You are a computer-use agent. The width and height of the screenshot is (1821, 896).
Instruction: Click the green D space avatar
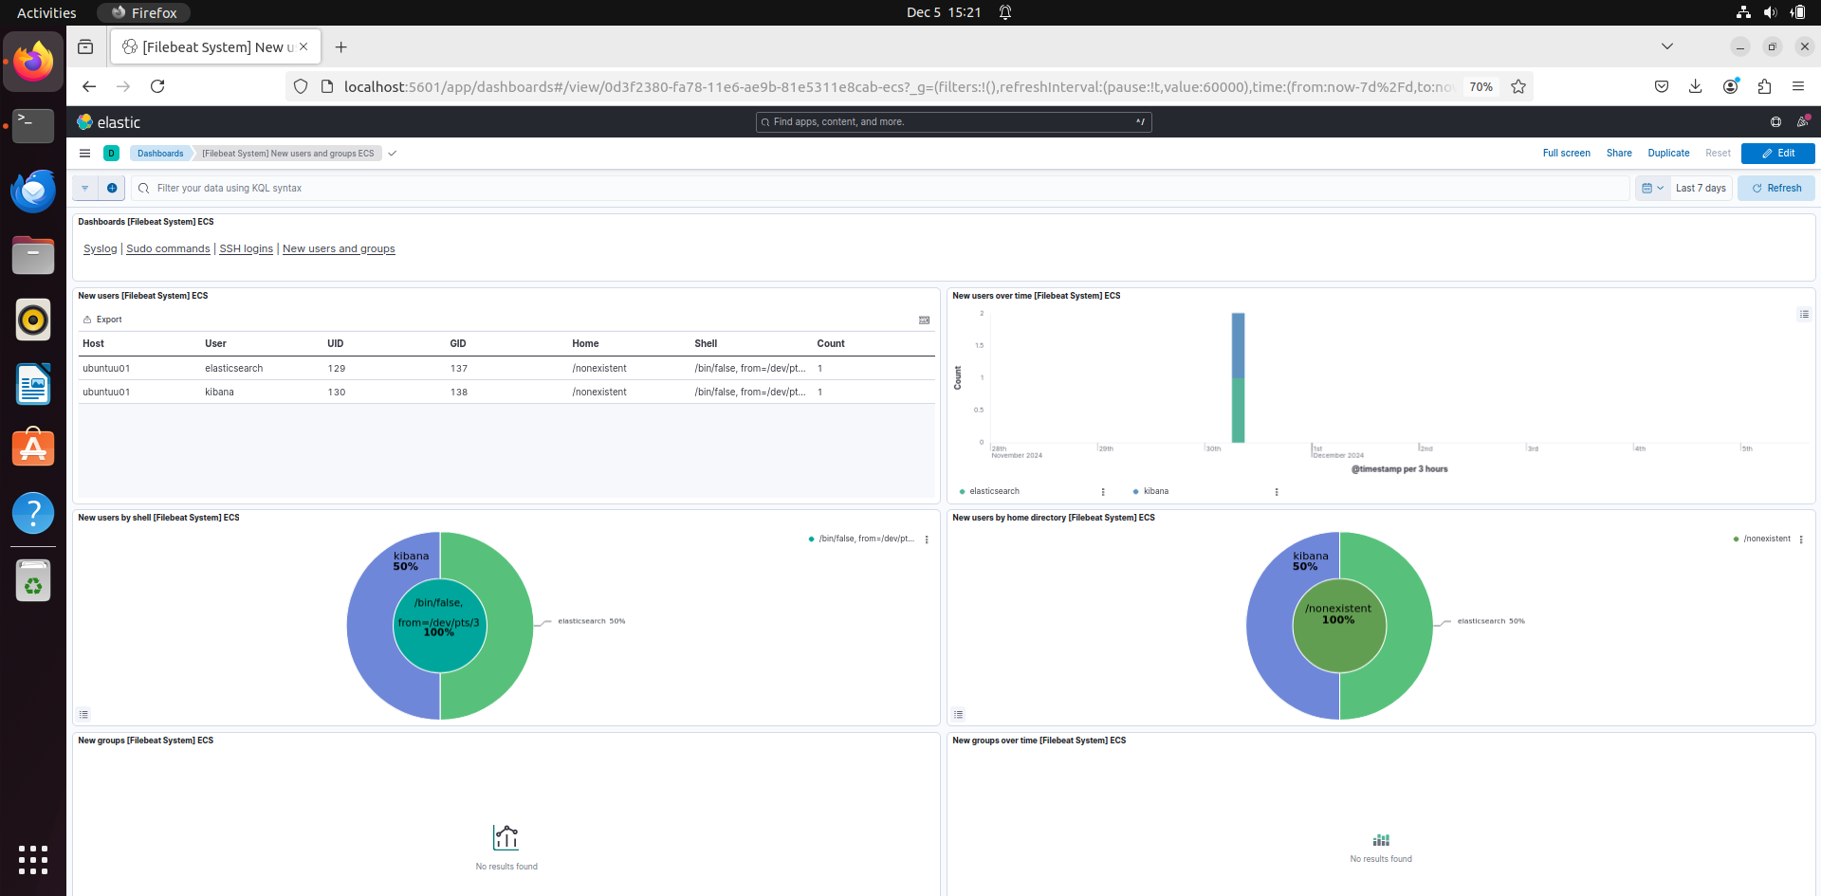pos(111,153)
